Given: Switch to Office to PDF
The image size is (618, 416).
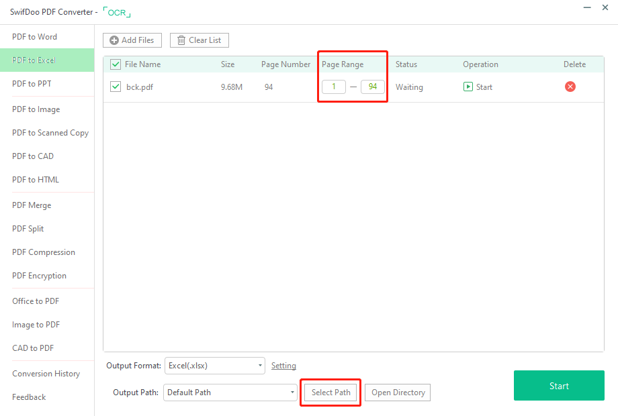Looking at the screenshot, I should tap(36, 301).
